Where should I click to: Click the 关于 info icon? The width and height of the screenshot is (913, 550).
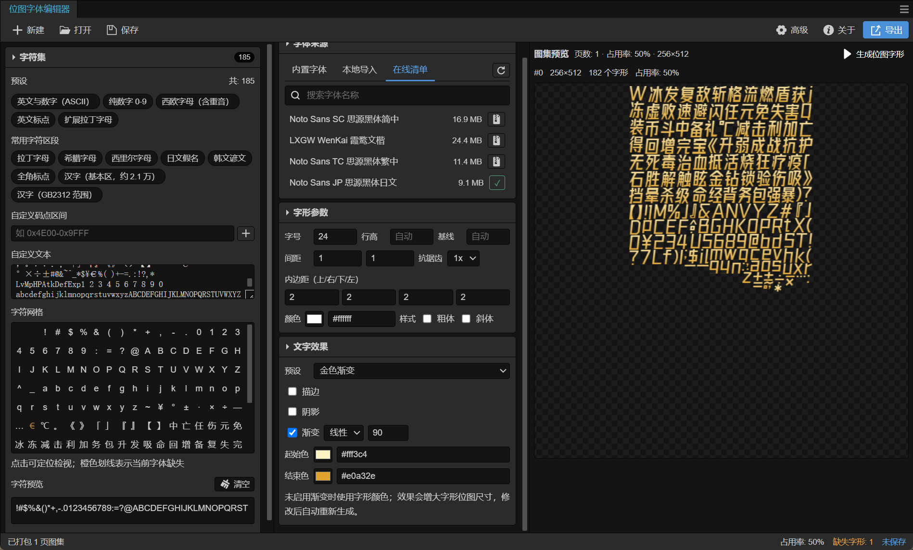(828, 30)
